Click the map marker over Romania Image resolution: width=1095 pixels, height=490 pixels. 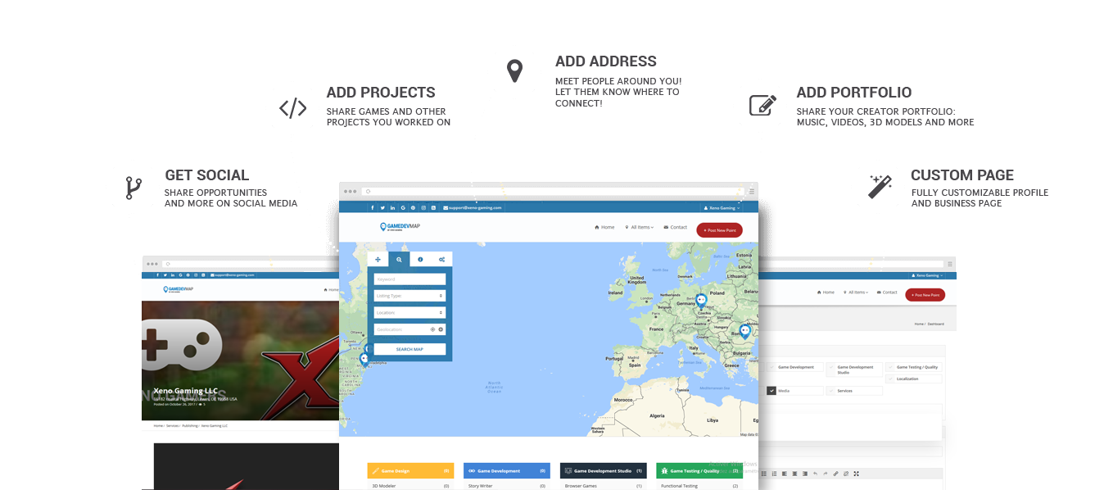click(x=745, y=332)
